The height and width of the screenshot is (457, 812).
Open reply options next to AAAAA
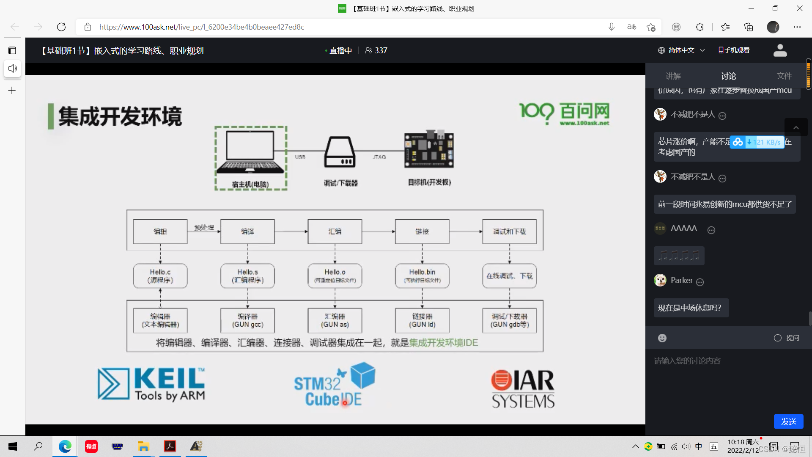[711, 230]
